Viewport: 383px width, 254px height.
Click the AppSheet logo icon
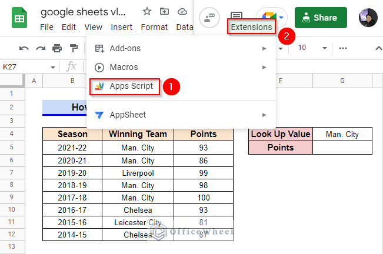tap(99, 115)
